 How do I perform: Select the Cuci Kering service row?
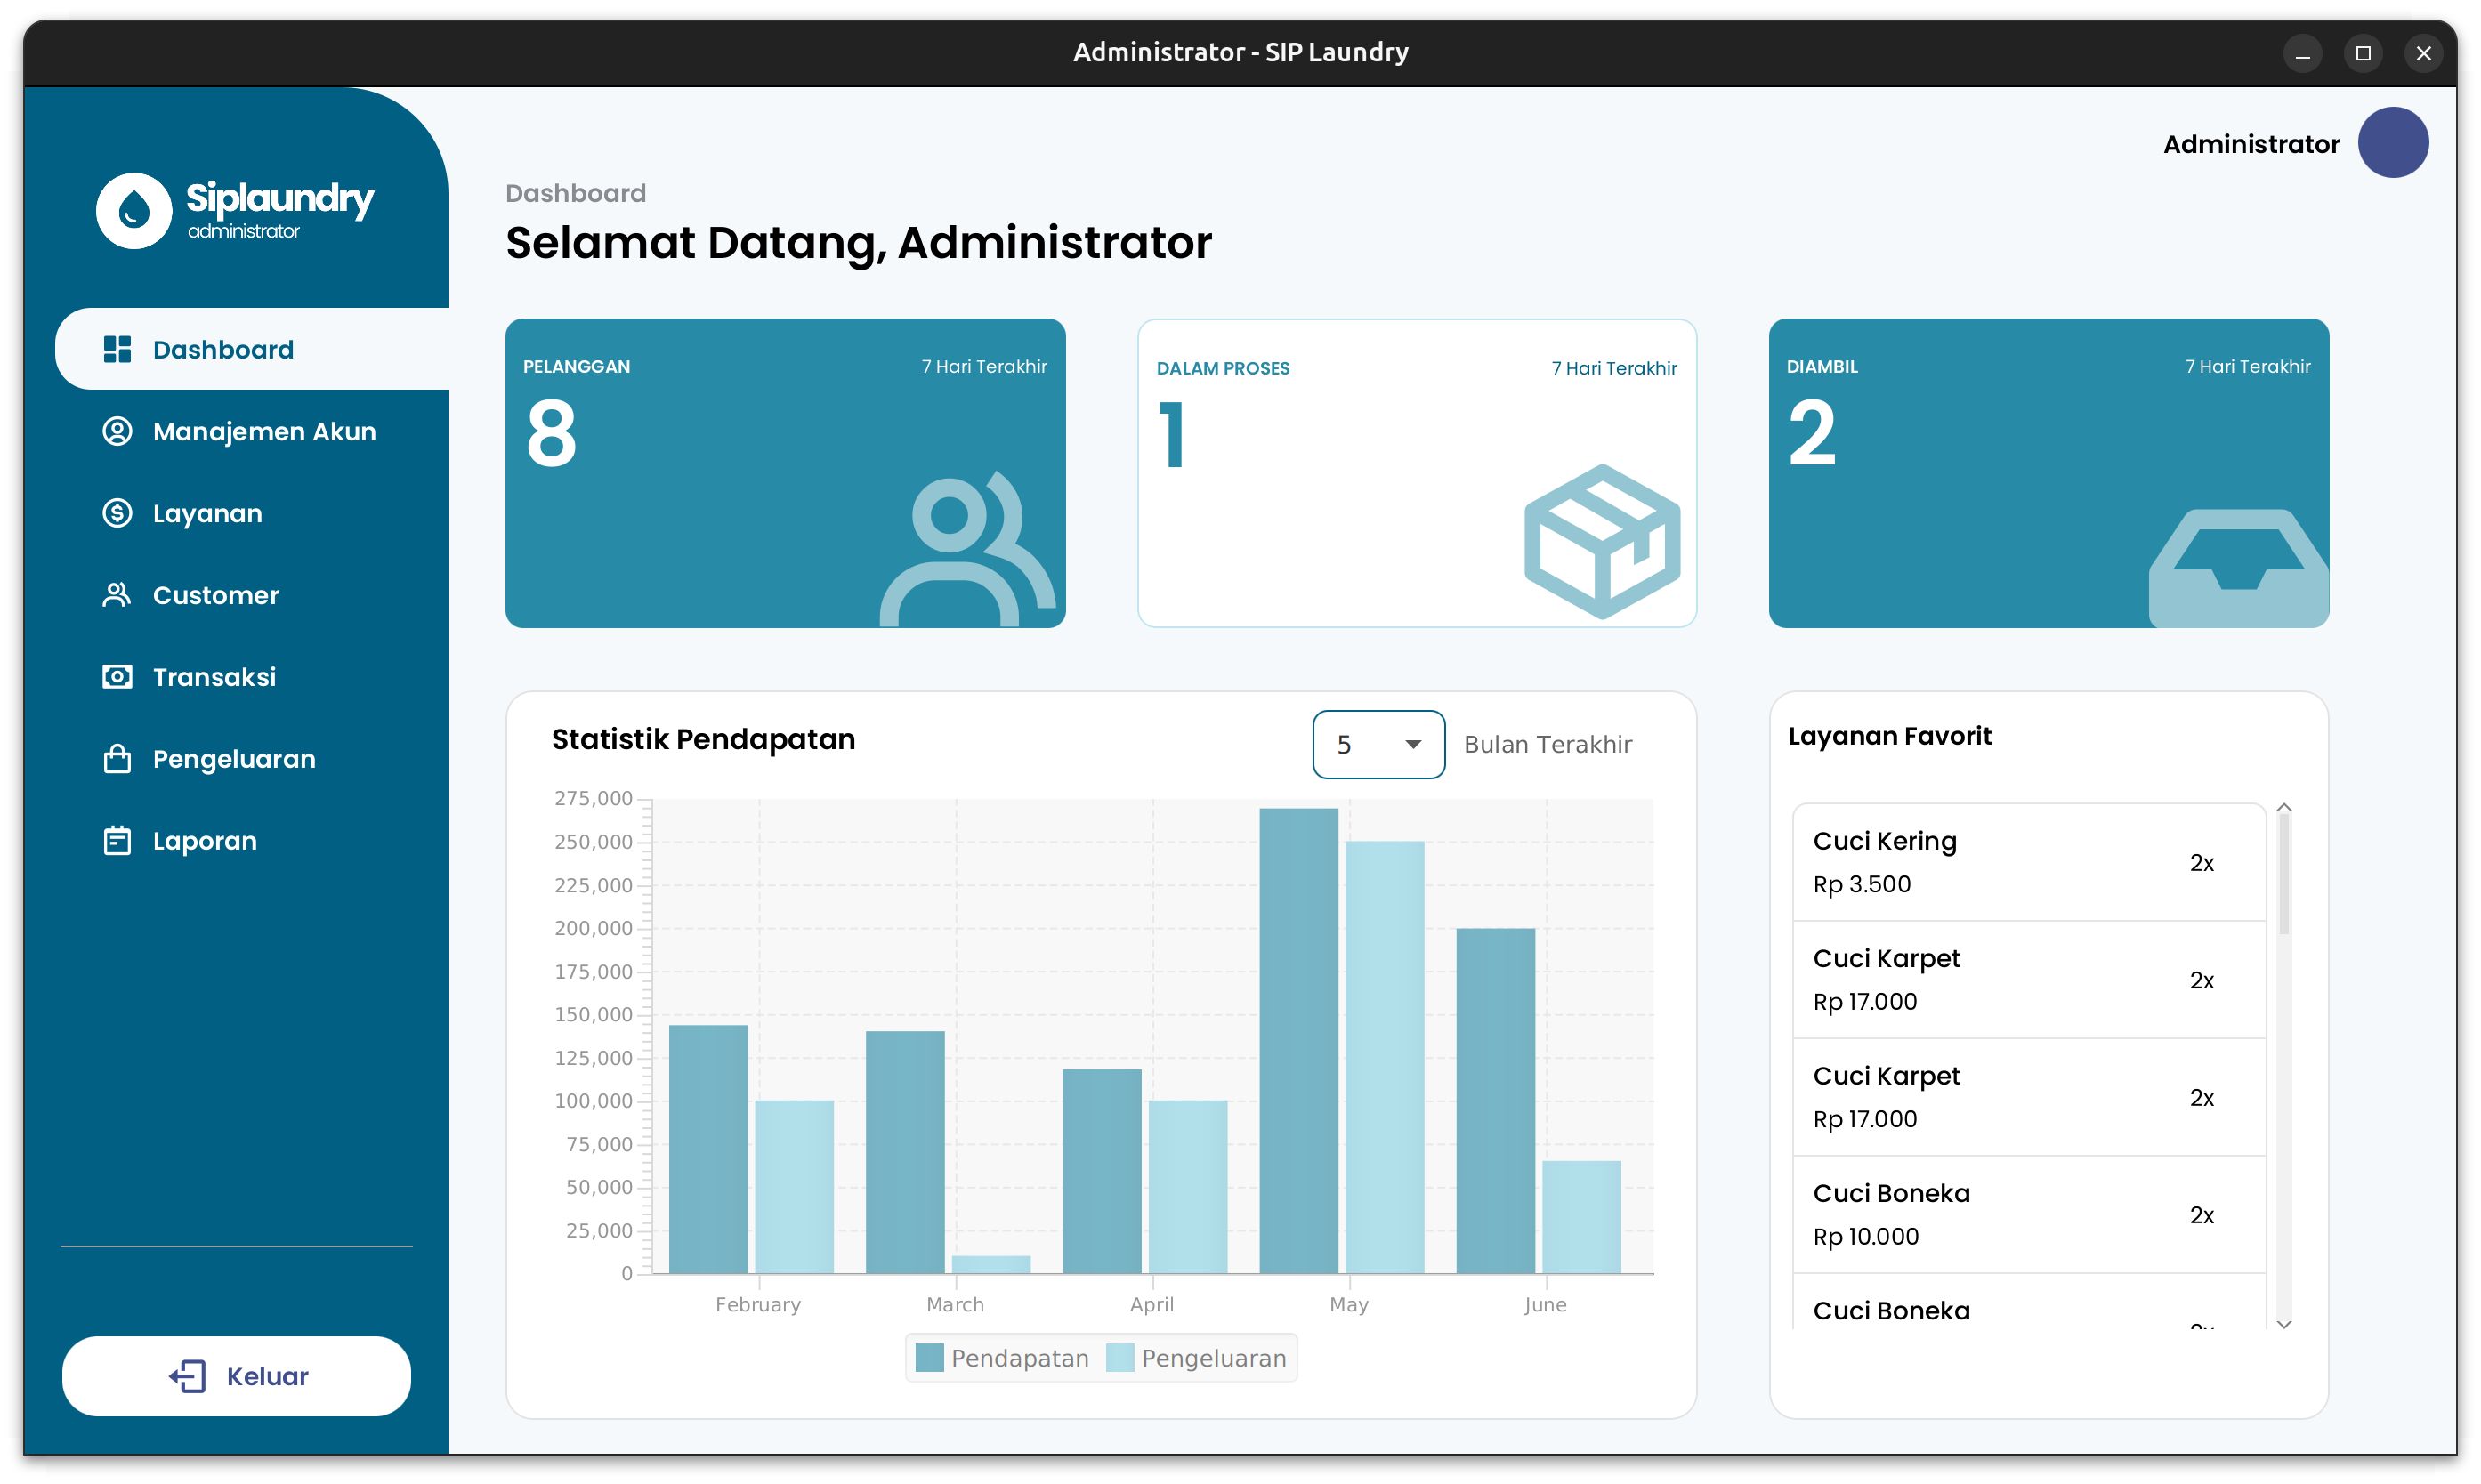pos(2028,862)
